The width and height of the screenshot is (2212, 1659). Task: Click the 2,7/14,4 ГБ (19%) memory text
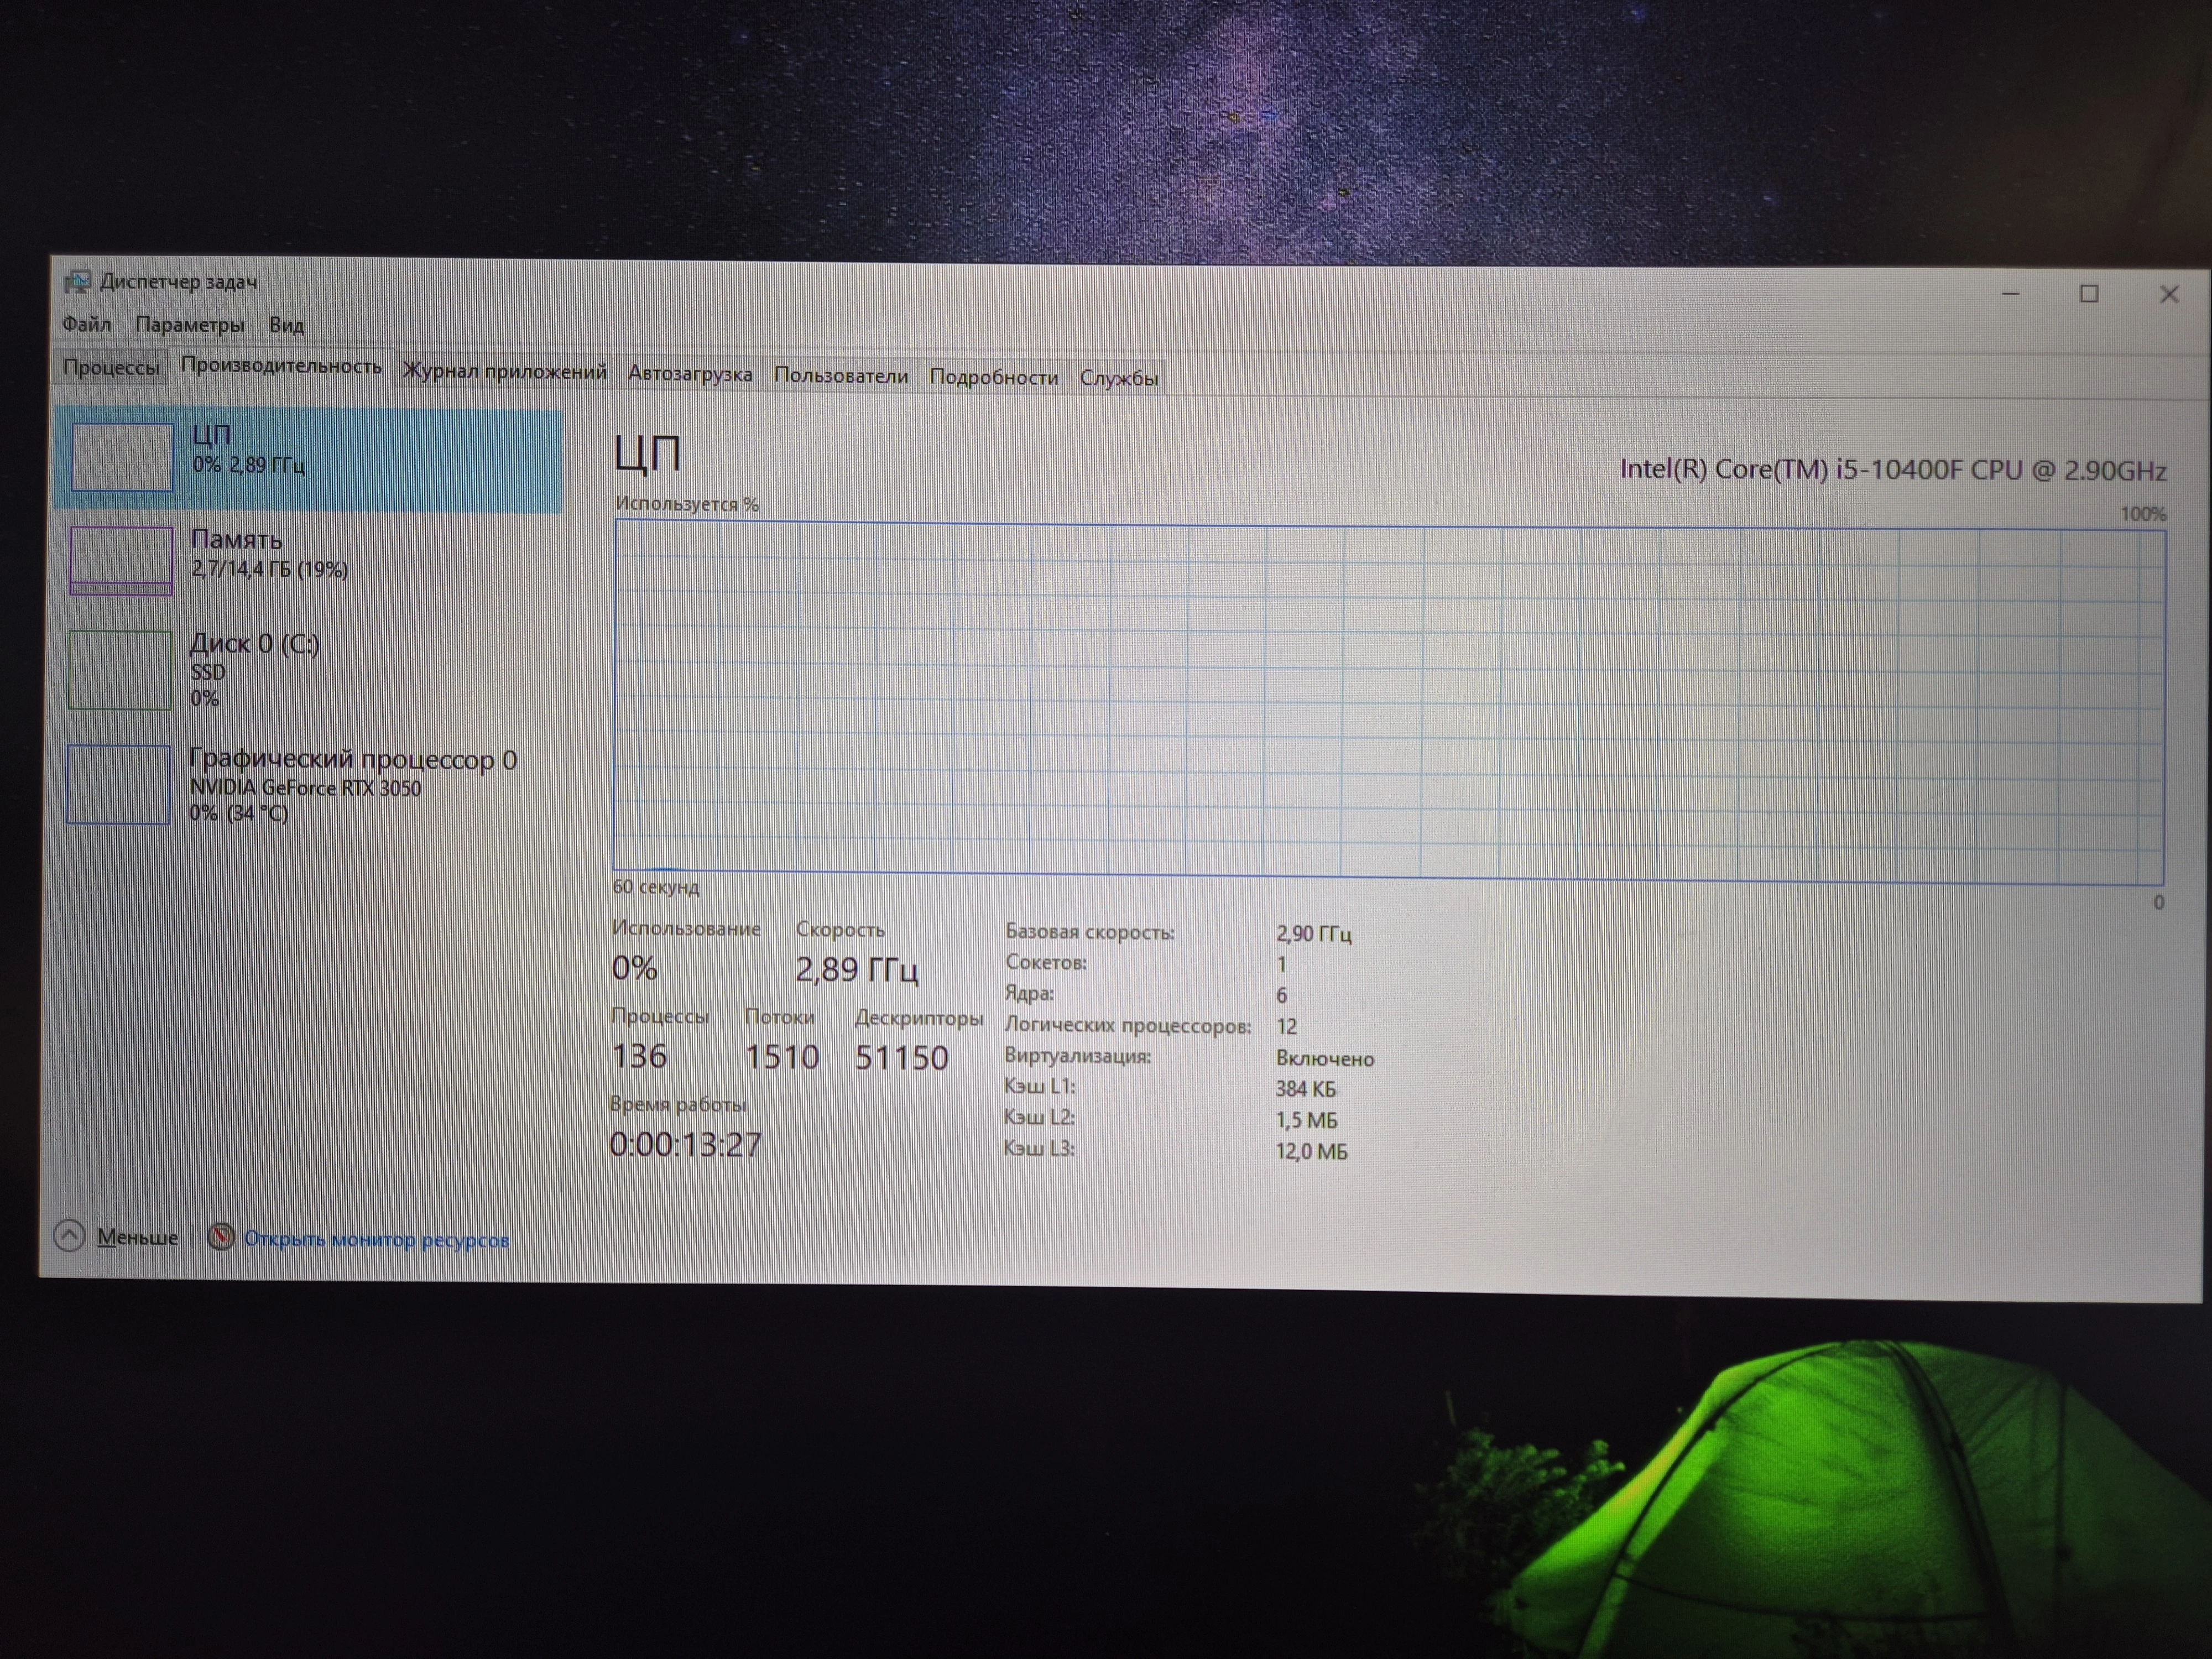click(270, 569)
